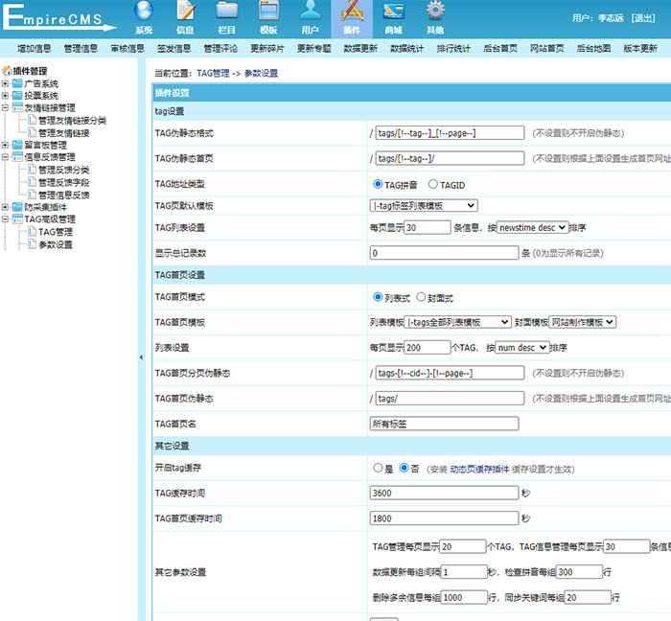The height and width of the screenshot is (621, 671).
Task: Open TAG管理 in sidebar tree
Action: (x=56, y=232)
